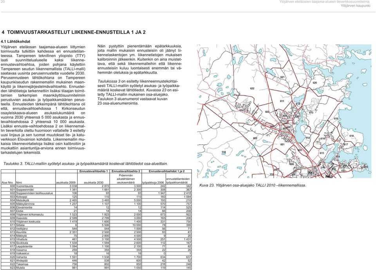Click the chapter heading "4 TOIMIVUUSTARKASTELUT LIIKENNE-ENNUSTEILLA 1 JA 2"
The height and width of the screenshot is (270, 376).
[x=74, y=32]
